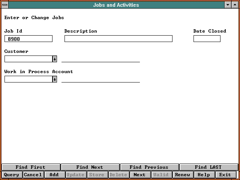This screenshot has height=180, width=240.
Task: Go to the Next record button
Action: 139,175
